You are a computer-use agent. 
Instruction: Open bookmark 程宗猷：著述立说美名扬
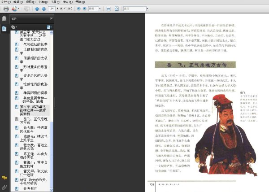34,147
